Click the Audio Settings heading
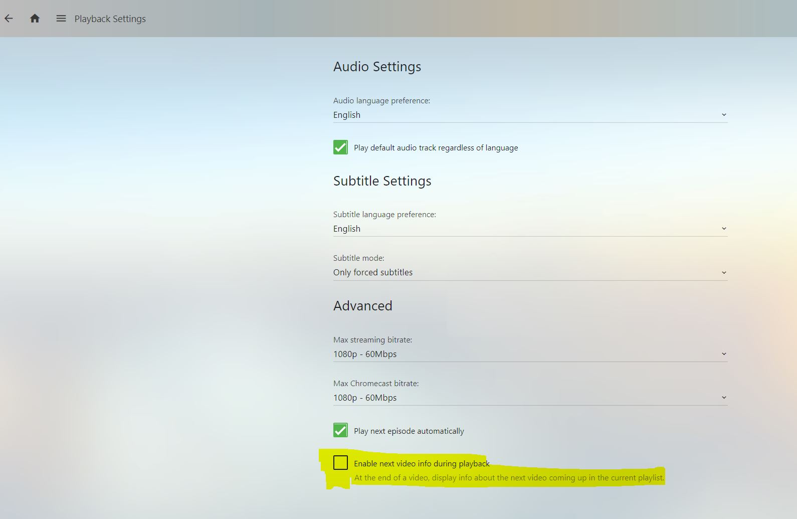 click(x=377, y=67)
